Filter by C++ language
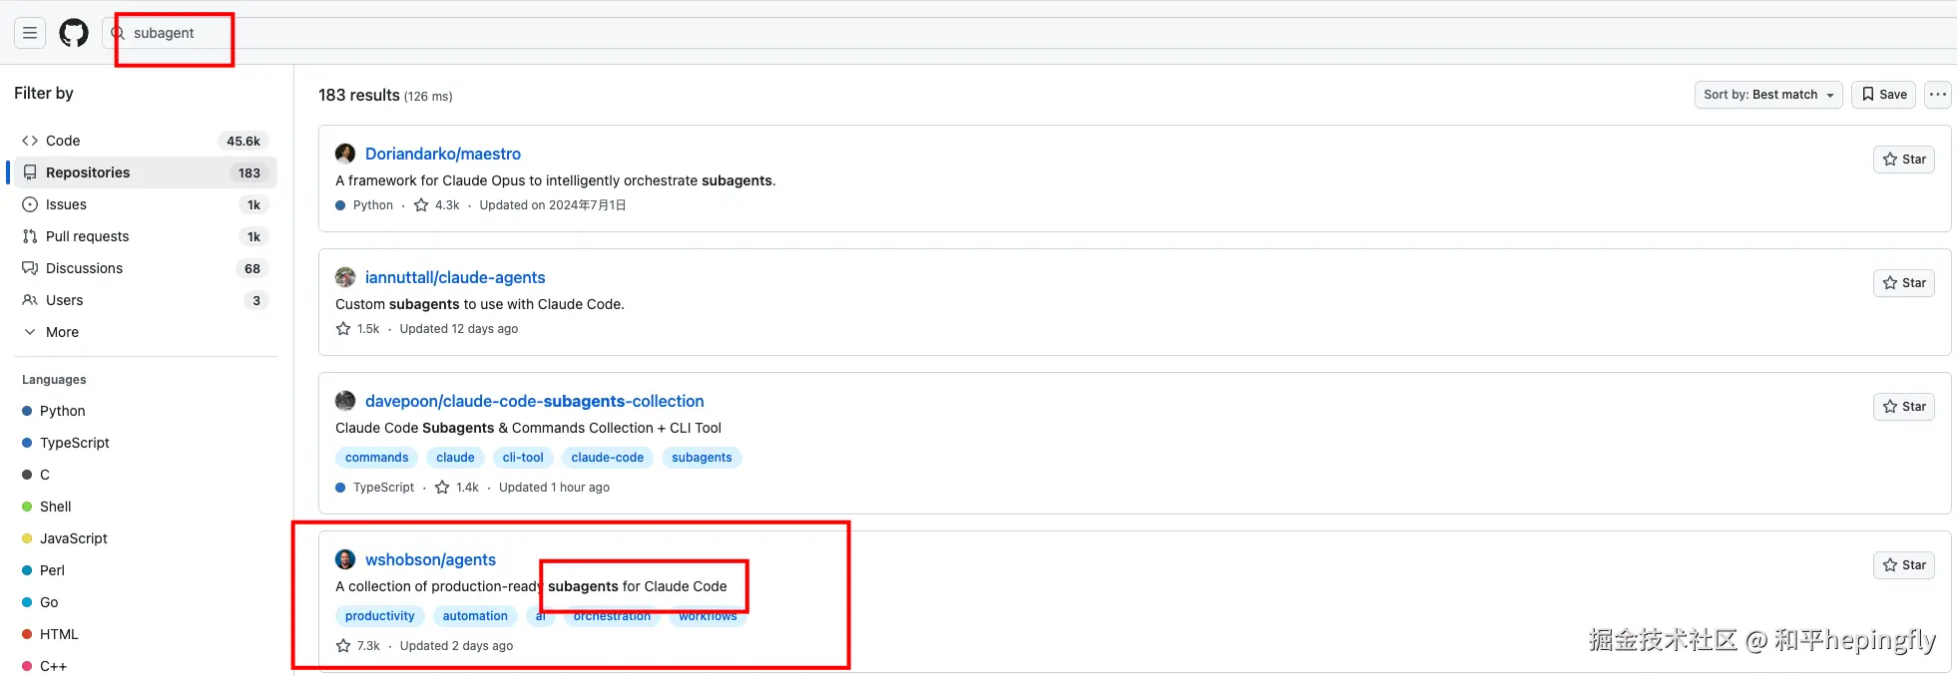1957x676 pixels. pyautogui.click(x=45, y=666)
